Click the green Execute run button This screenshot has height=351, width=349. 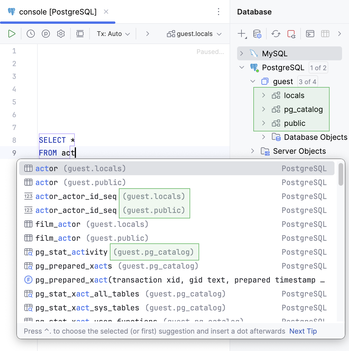(x=12, y=34)
